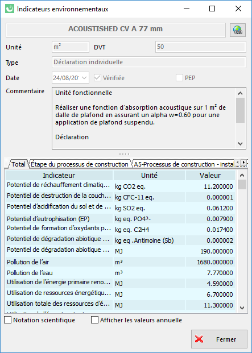
Task: Click the Commentaire scrollbar thumb
Action: point(240,110)
